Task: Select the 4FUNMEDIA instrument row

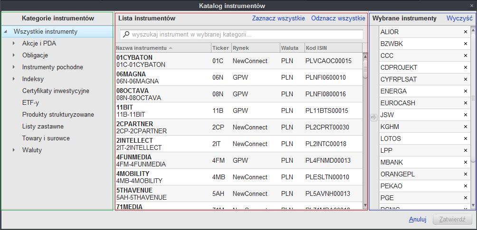Action: [239, 160]
